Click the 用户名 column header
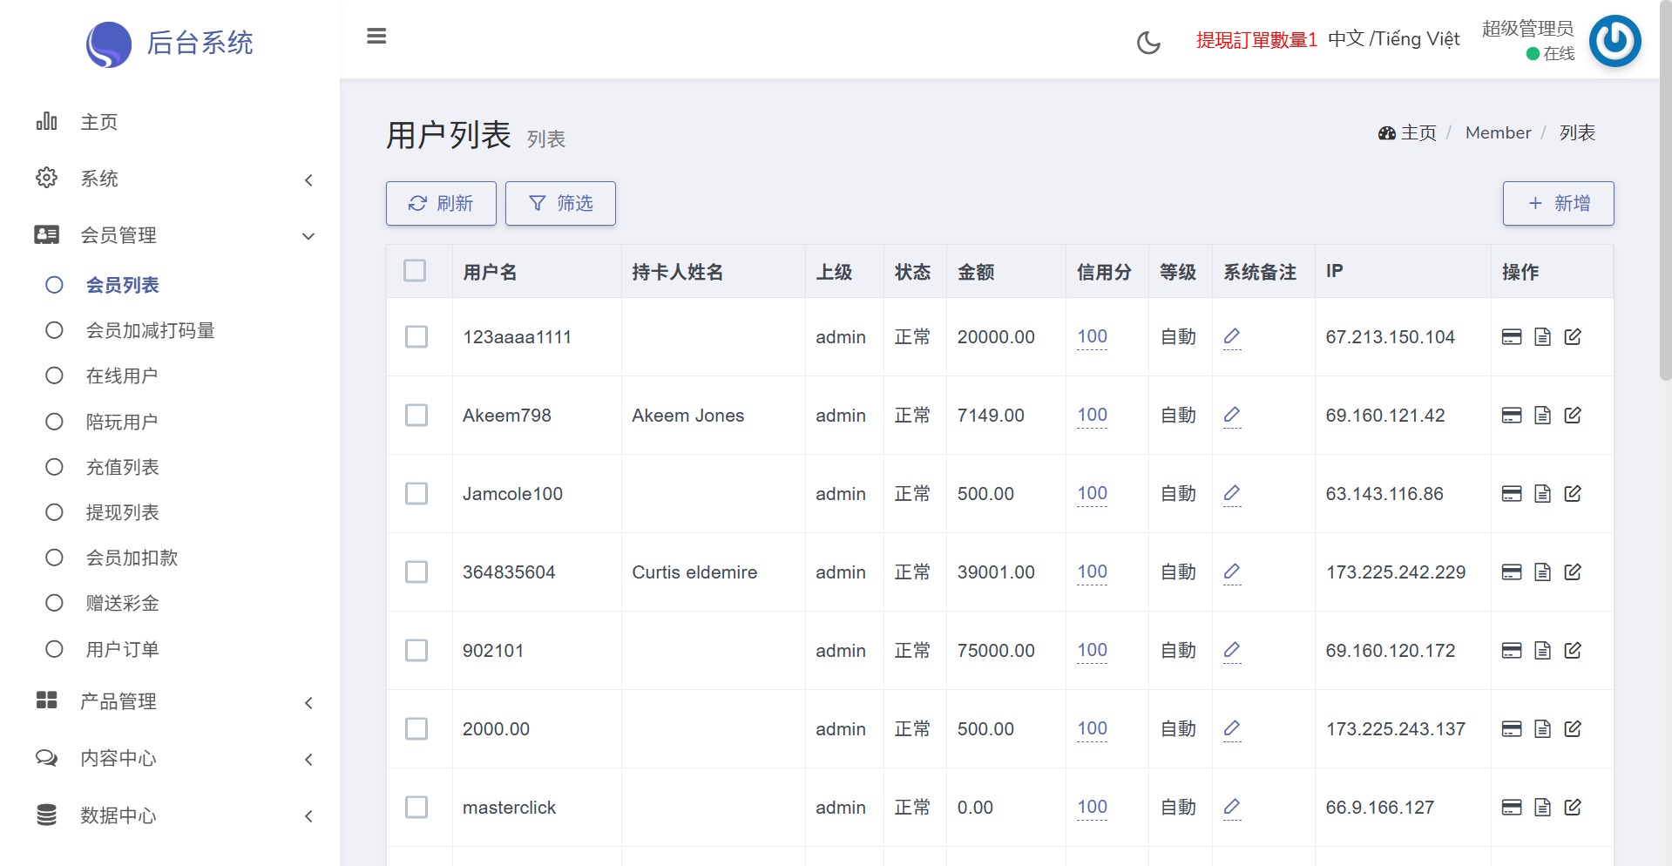Image resolution: width=1672 pixels, height=866 pixels. (x=490, y=273)
